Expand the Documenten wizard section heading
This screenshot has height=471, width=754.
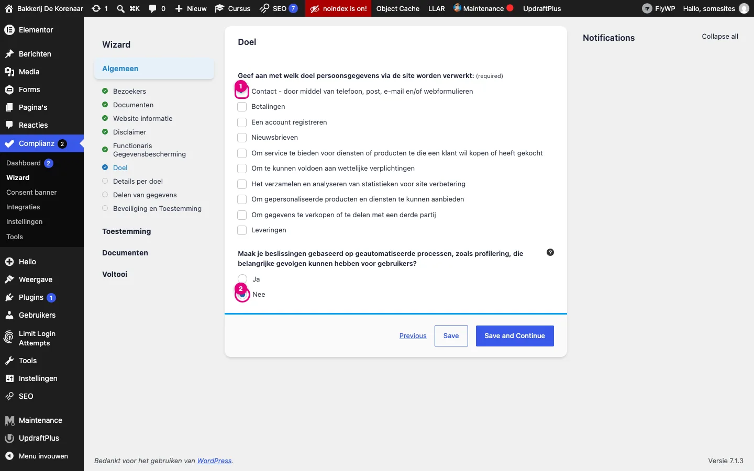[x=125, y=253]
